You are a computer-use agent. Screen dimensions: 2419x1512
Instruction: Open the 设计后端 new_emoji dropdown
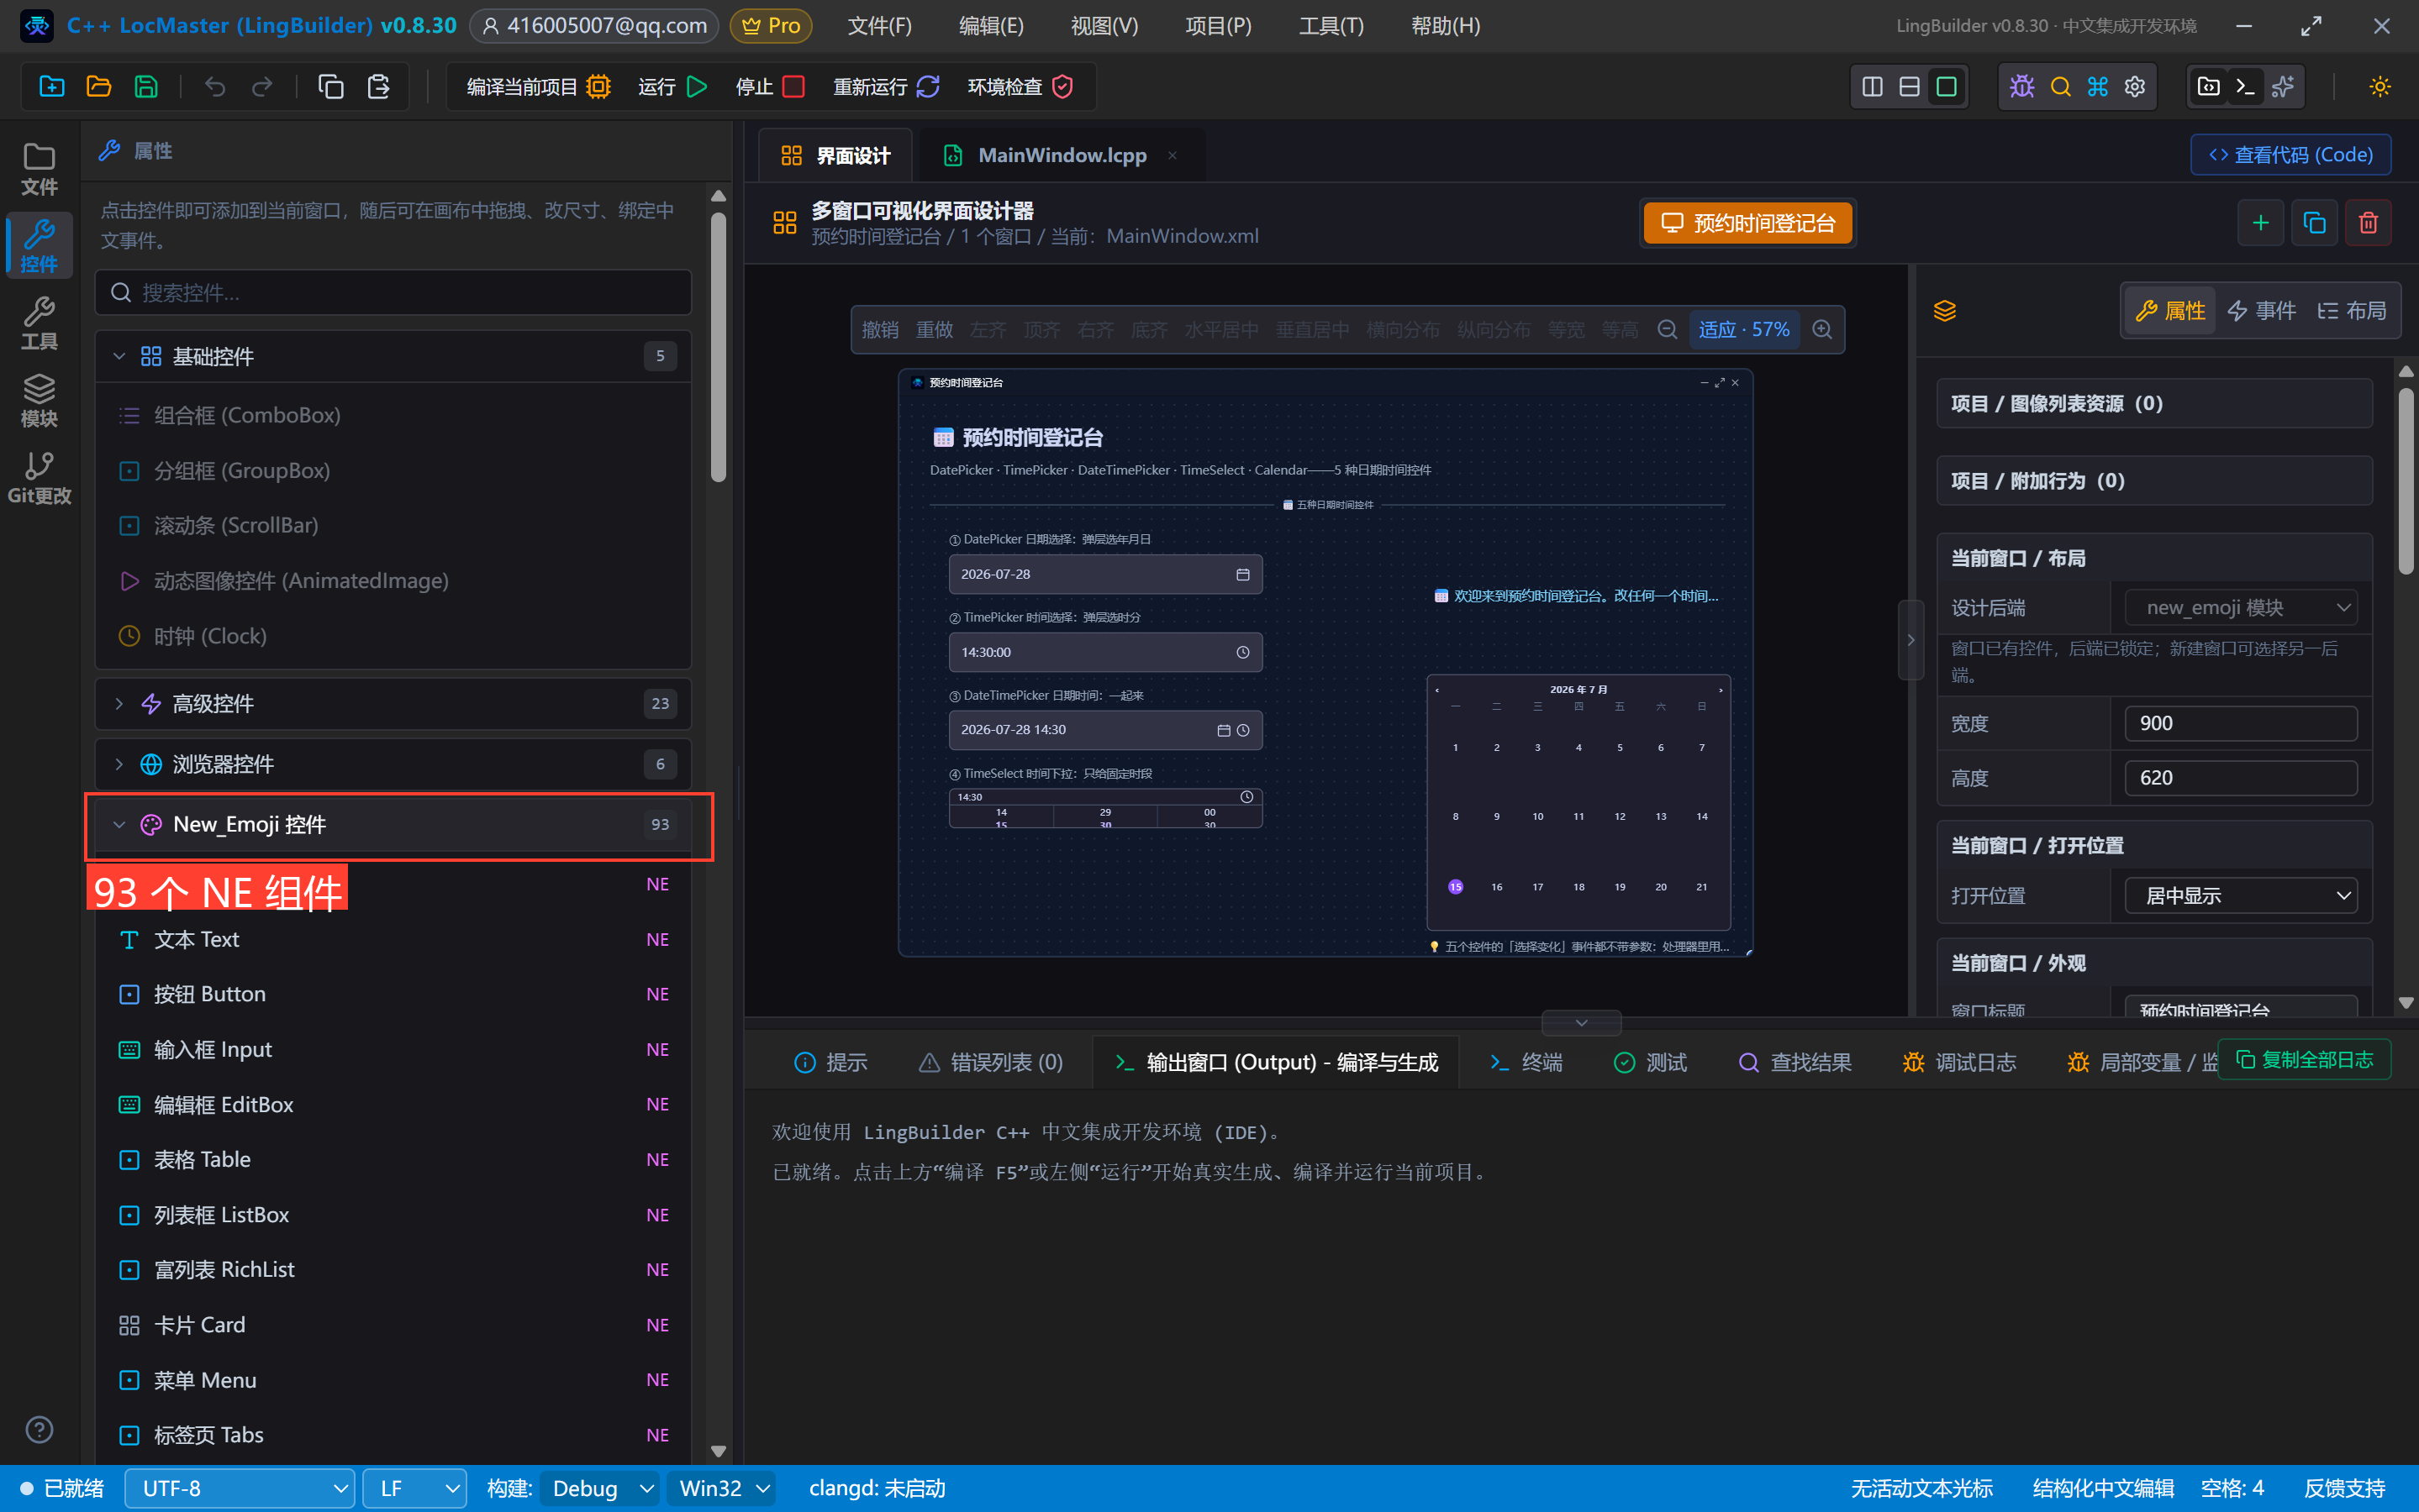(x=2240, y=607)
